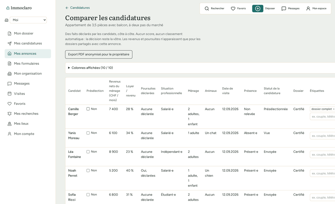Click candidate name Sofia Ricci

click(72, 197)
